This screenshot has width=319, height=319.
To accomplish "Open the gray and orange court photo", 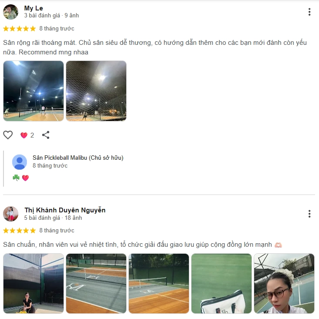I will coord(96,283).
